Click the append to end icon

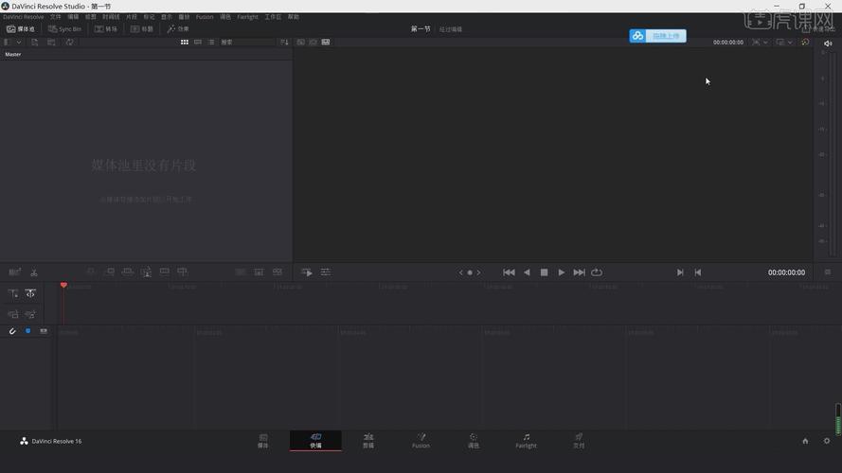(109, 272)
